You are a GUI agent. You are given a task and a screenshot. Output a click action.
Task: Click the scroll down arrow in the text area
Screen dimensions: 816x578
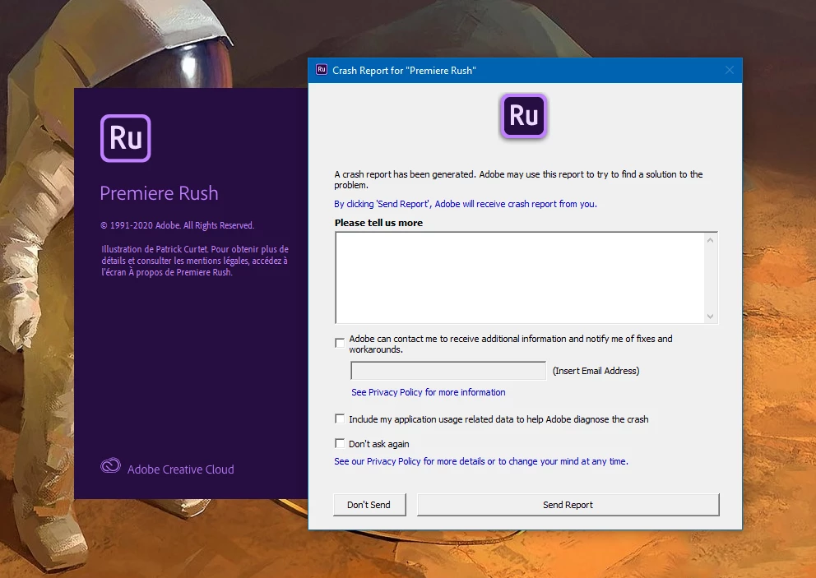711,317
